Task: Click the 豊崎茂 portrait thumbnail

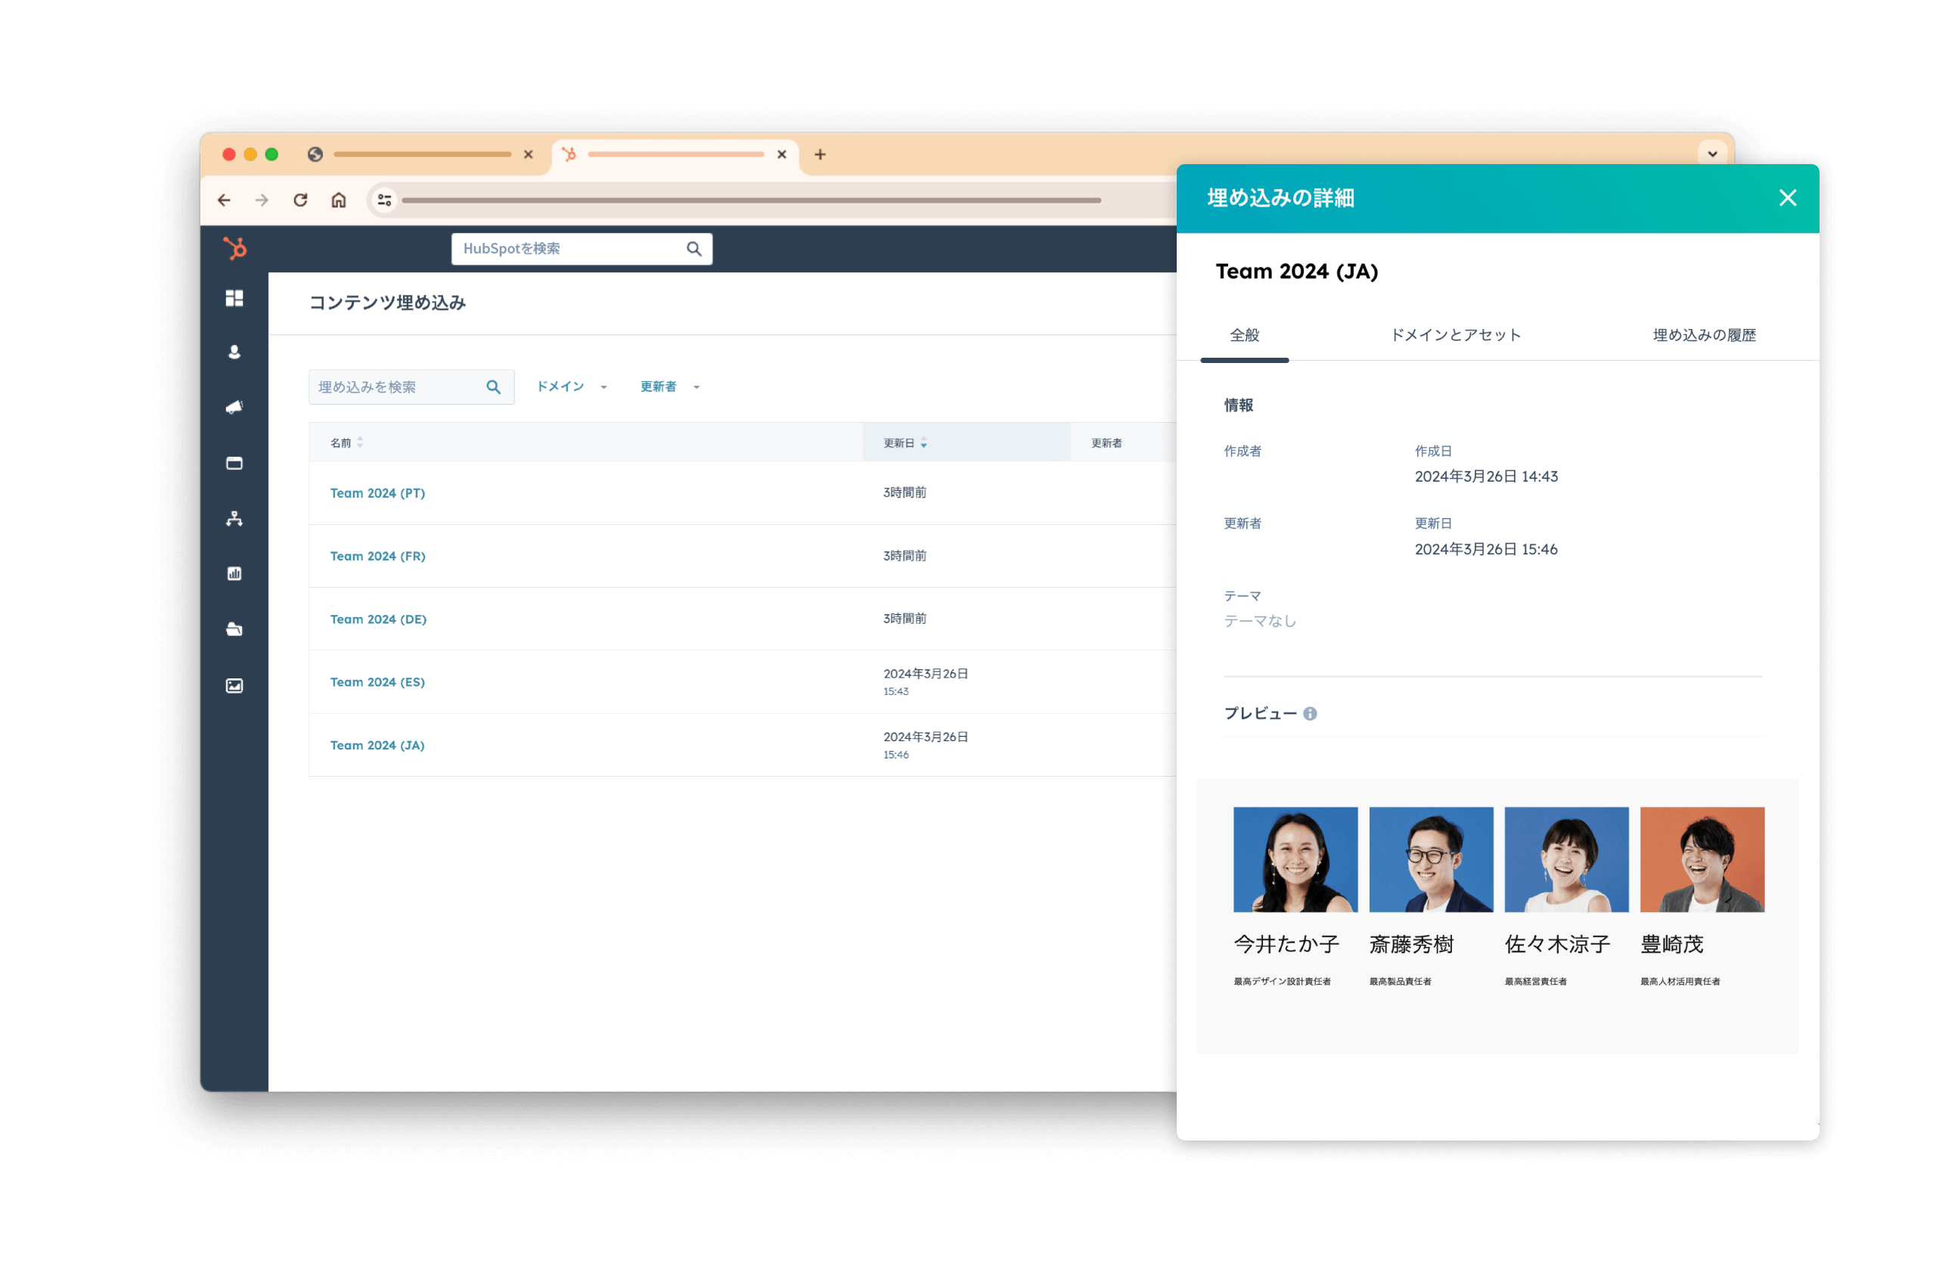Action: point(1702,860)
